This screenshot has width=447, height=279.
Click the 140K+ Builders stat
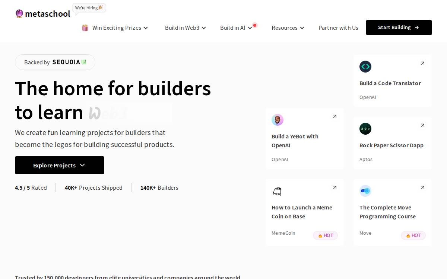click(x=159, y=188)
